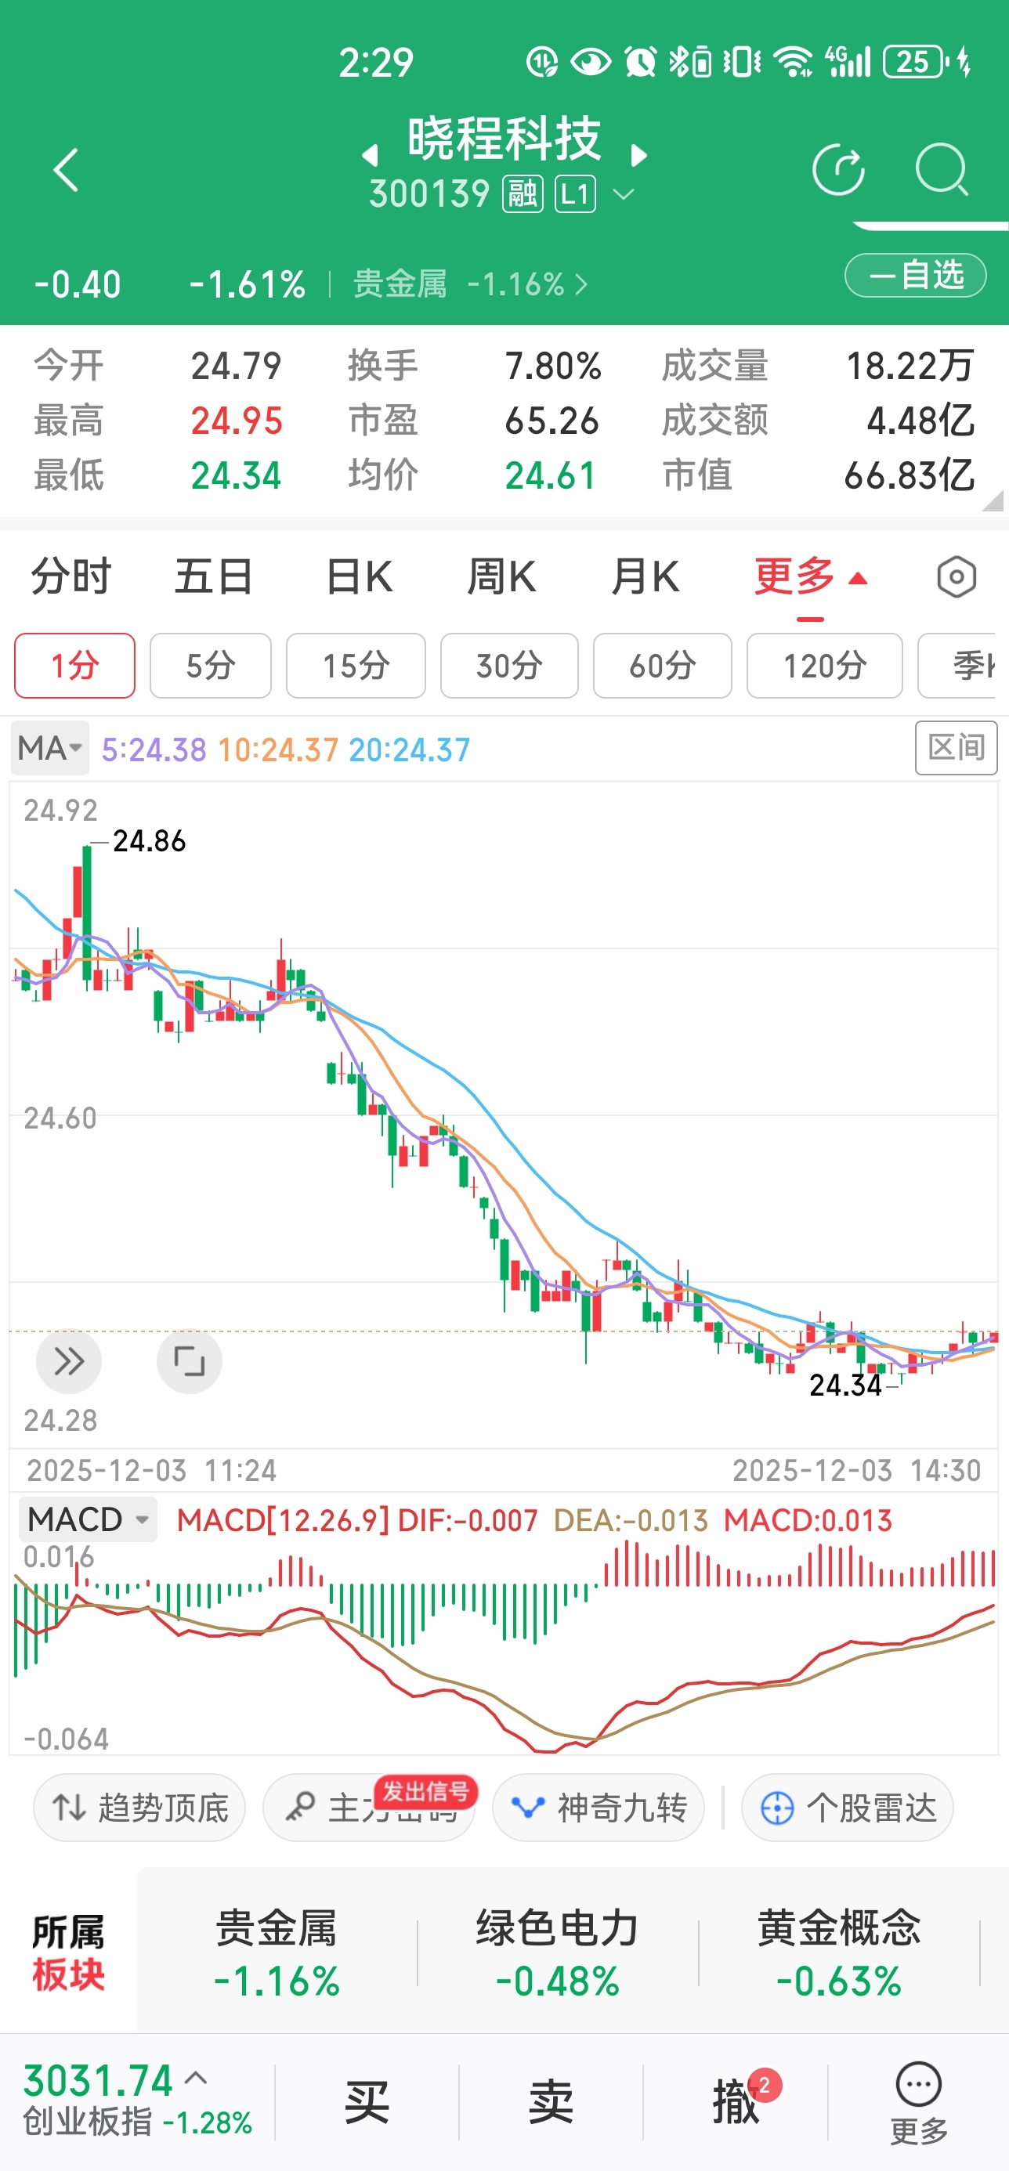Screen dimensions: 1009x2171
Task: Select the 30分 period option
Action: (x=509, y=666)
